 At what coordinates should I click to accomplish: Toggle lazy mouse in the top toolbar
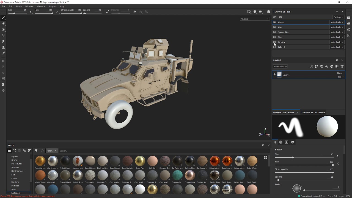tap(108, 12)
